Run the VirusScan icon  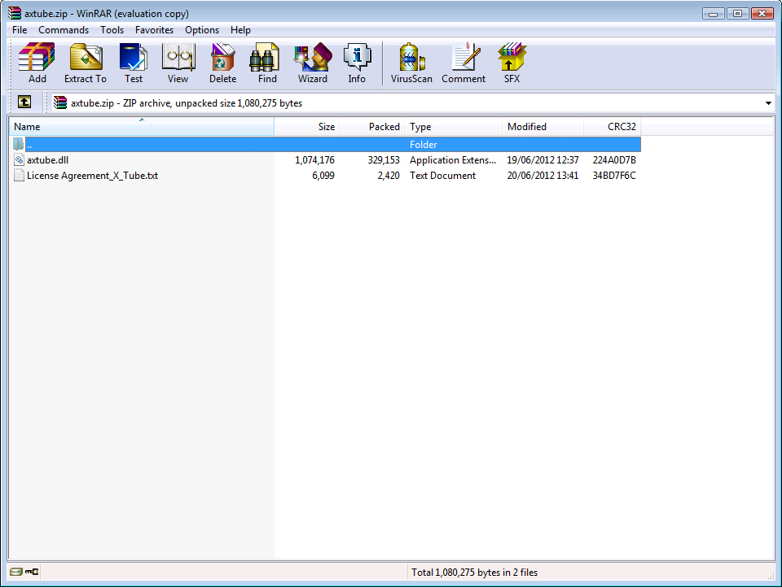[x=412, y=57]
